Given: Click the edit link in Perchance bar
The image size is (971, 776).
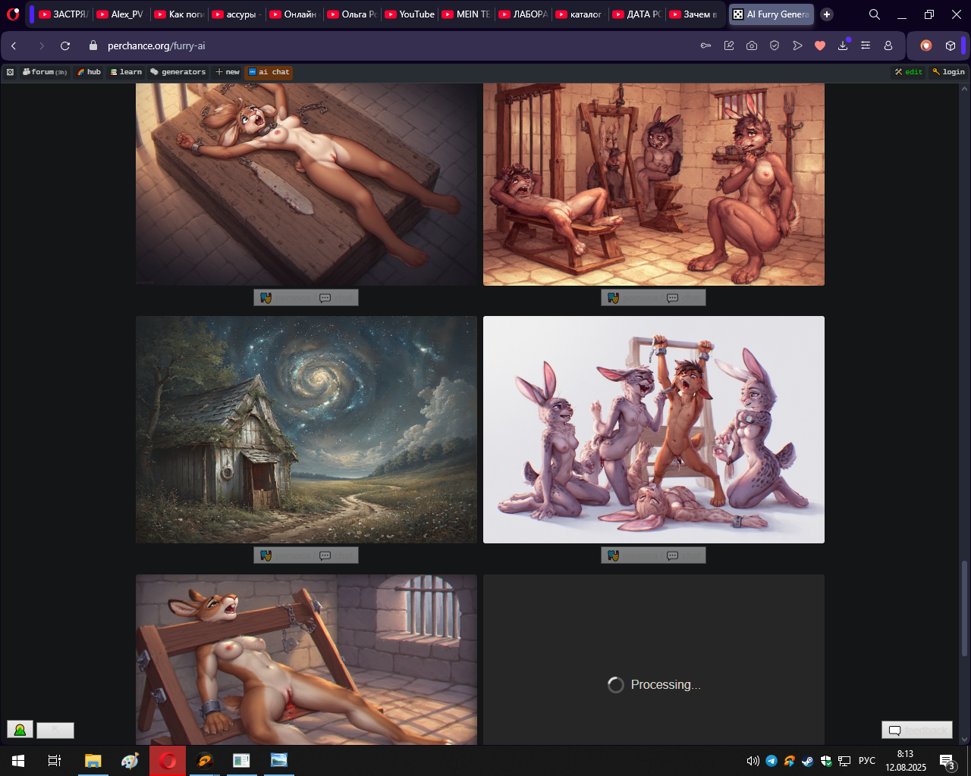Looking at the screenshot, I should [x=909, y=72].
